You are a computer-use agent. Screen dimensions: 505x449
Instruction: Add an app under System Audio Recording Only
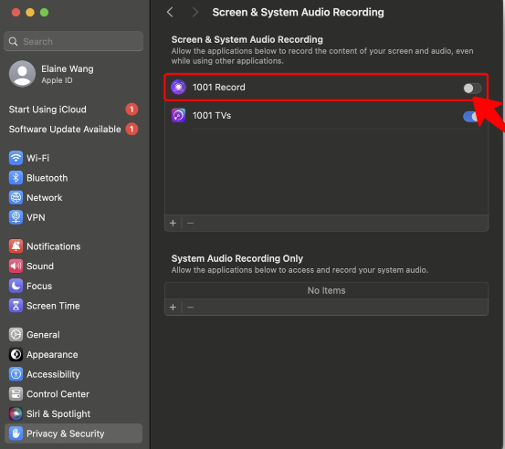[173, 307]
